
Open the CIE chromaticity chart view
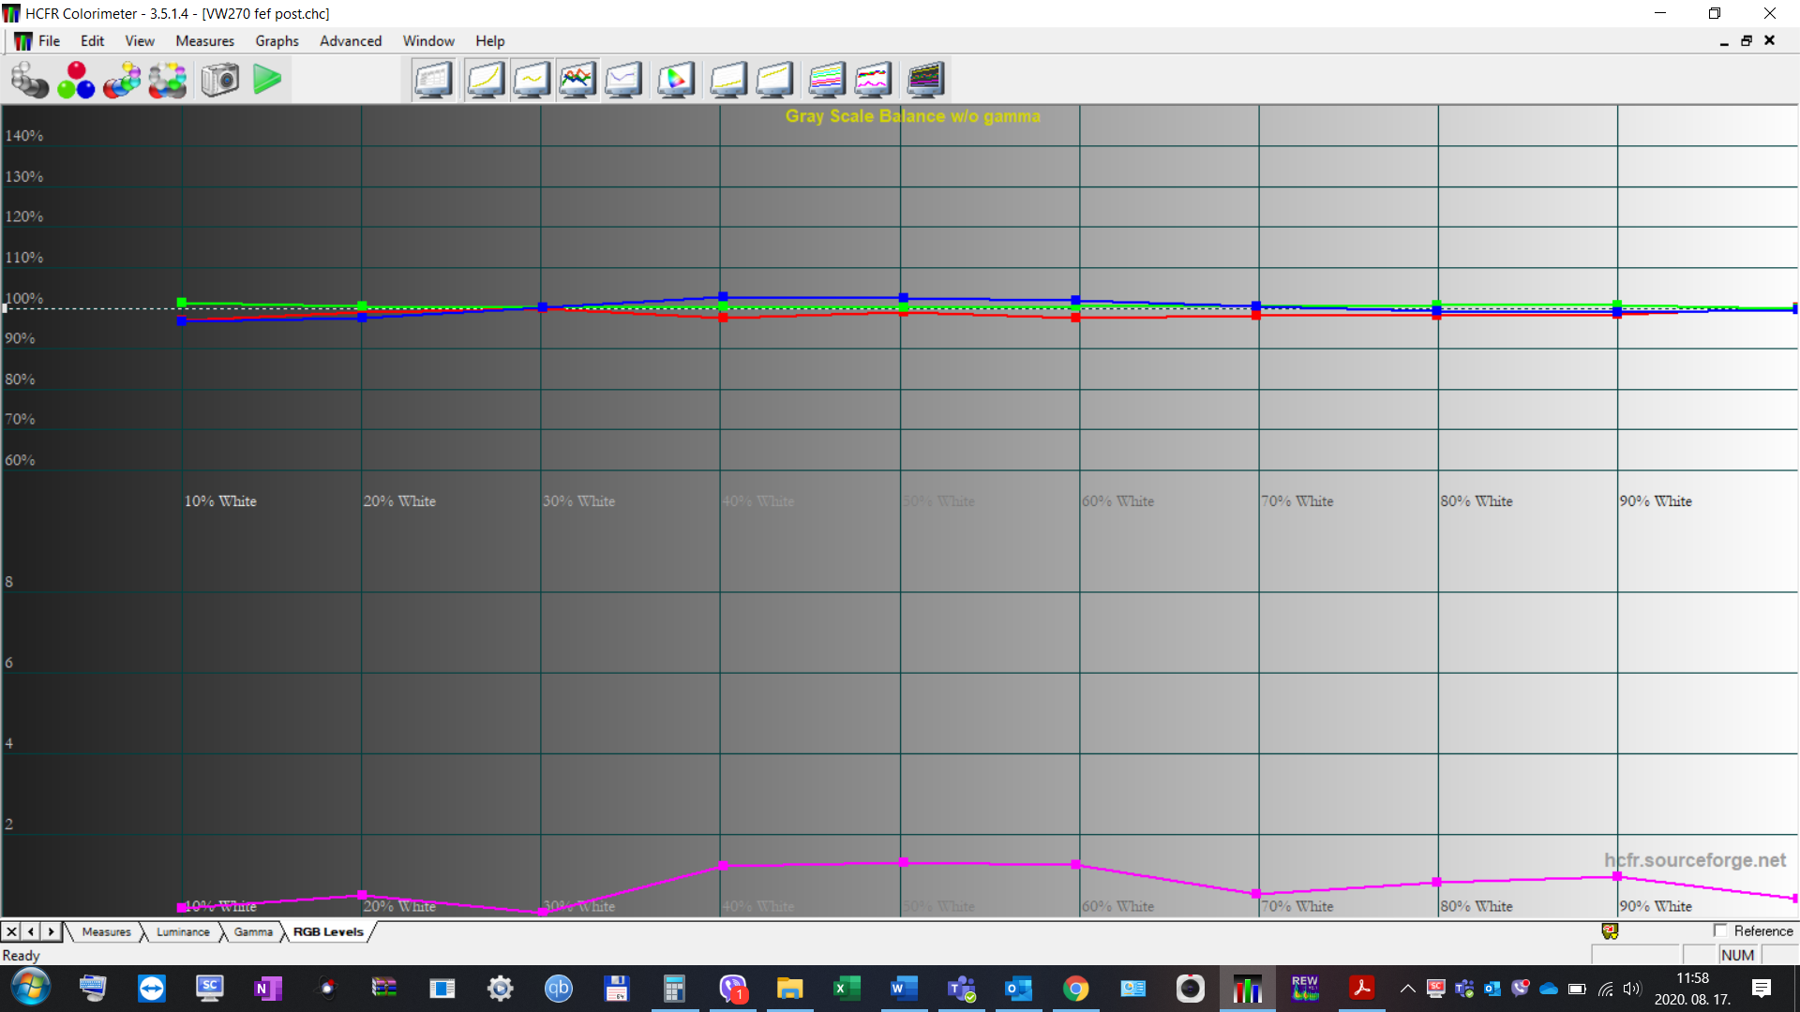pos(676,80)
